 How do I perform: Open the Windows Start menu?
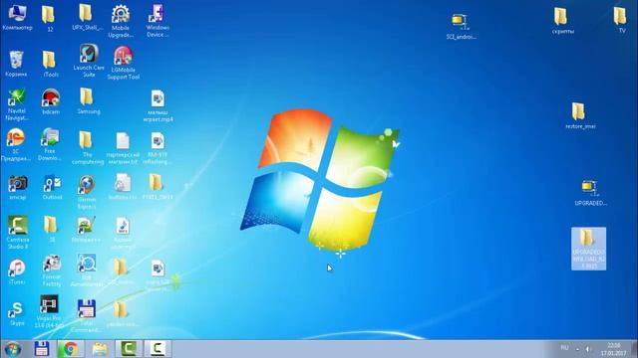point(13,349)
